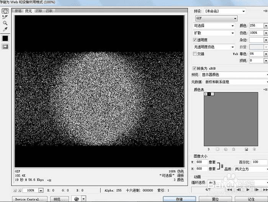Click the zoom in plus button
The height and width of the screenshot is (202, 268).
click(x=20, y=190)
